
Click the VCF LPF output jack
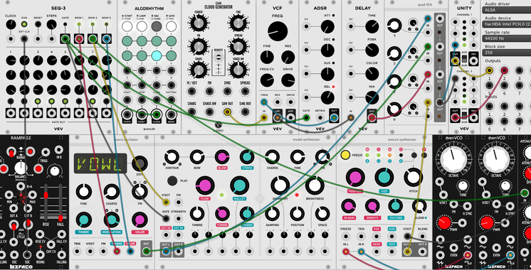(x=277, y=118)
